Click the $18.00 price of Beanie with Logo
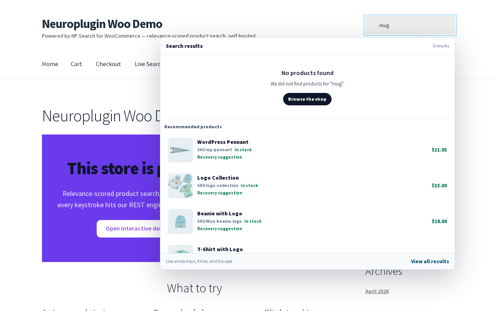 point(439,221)
